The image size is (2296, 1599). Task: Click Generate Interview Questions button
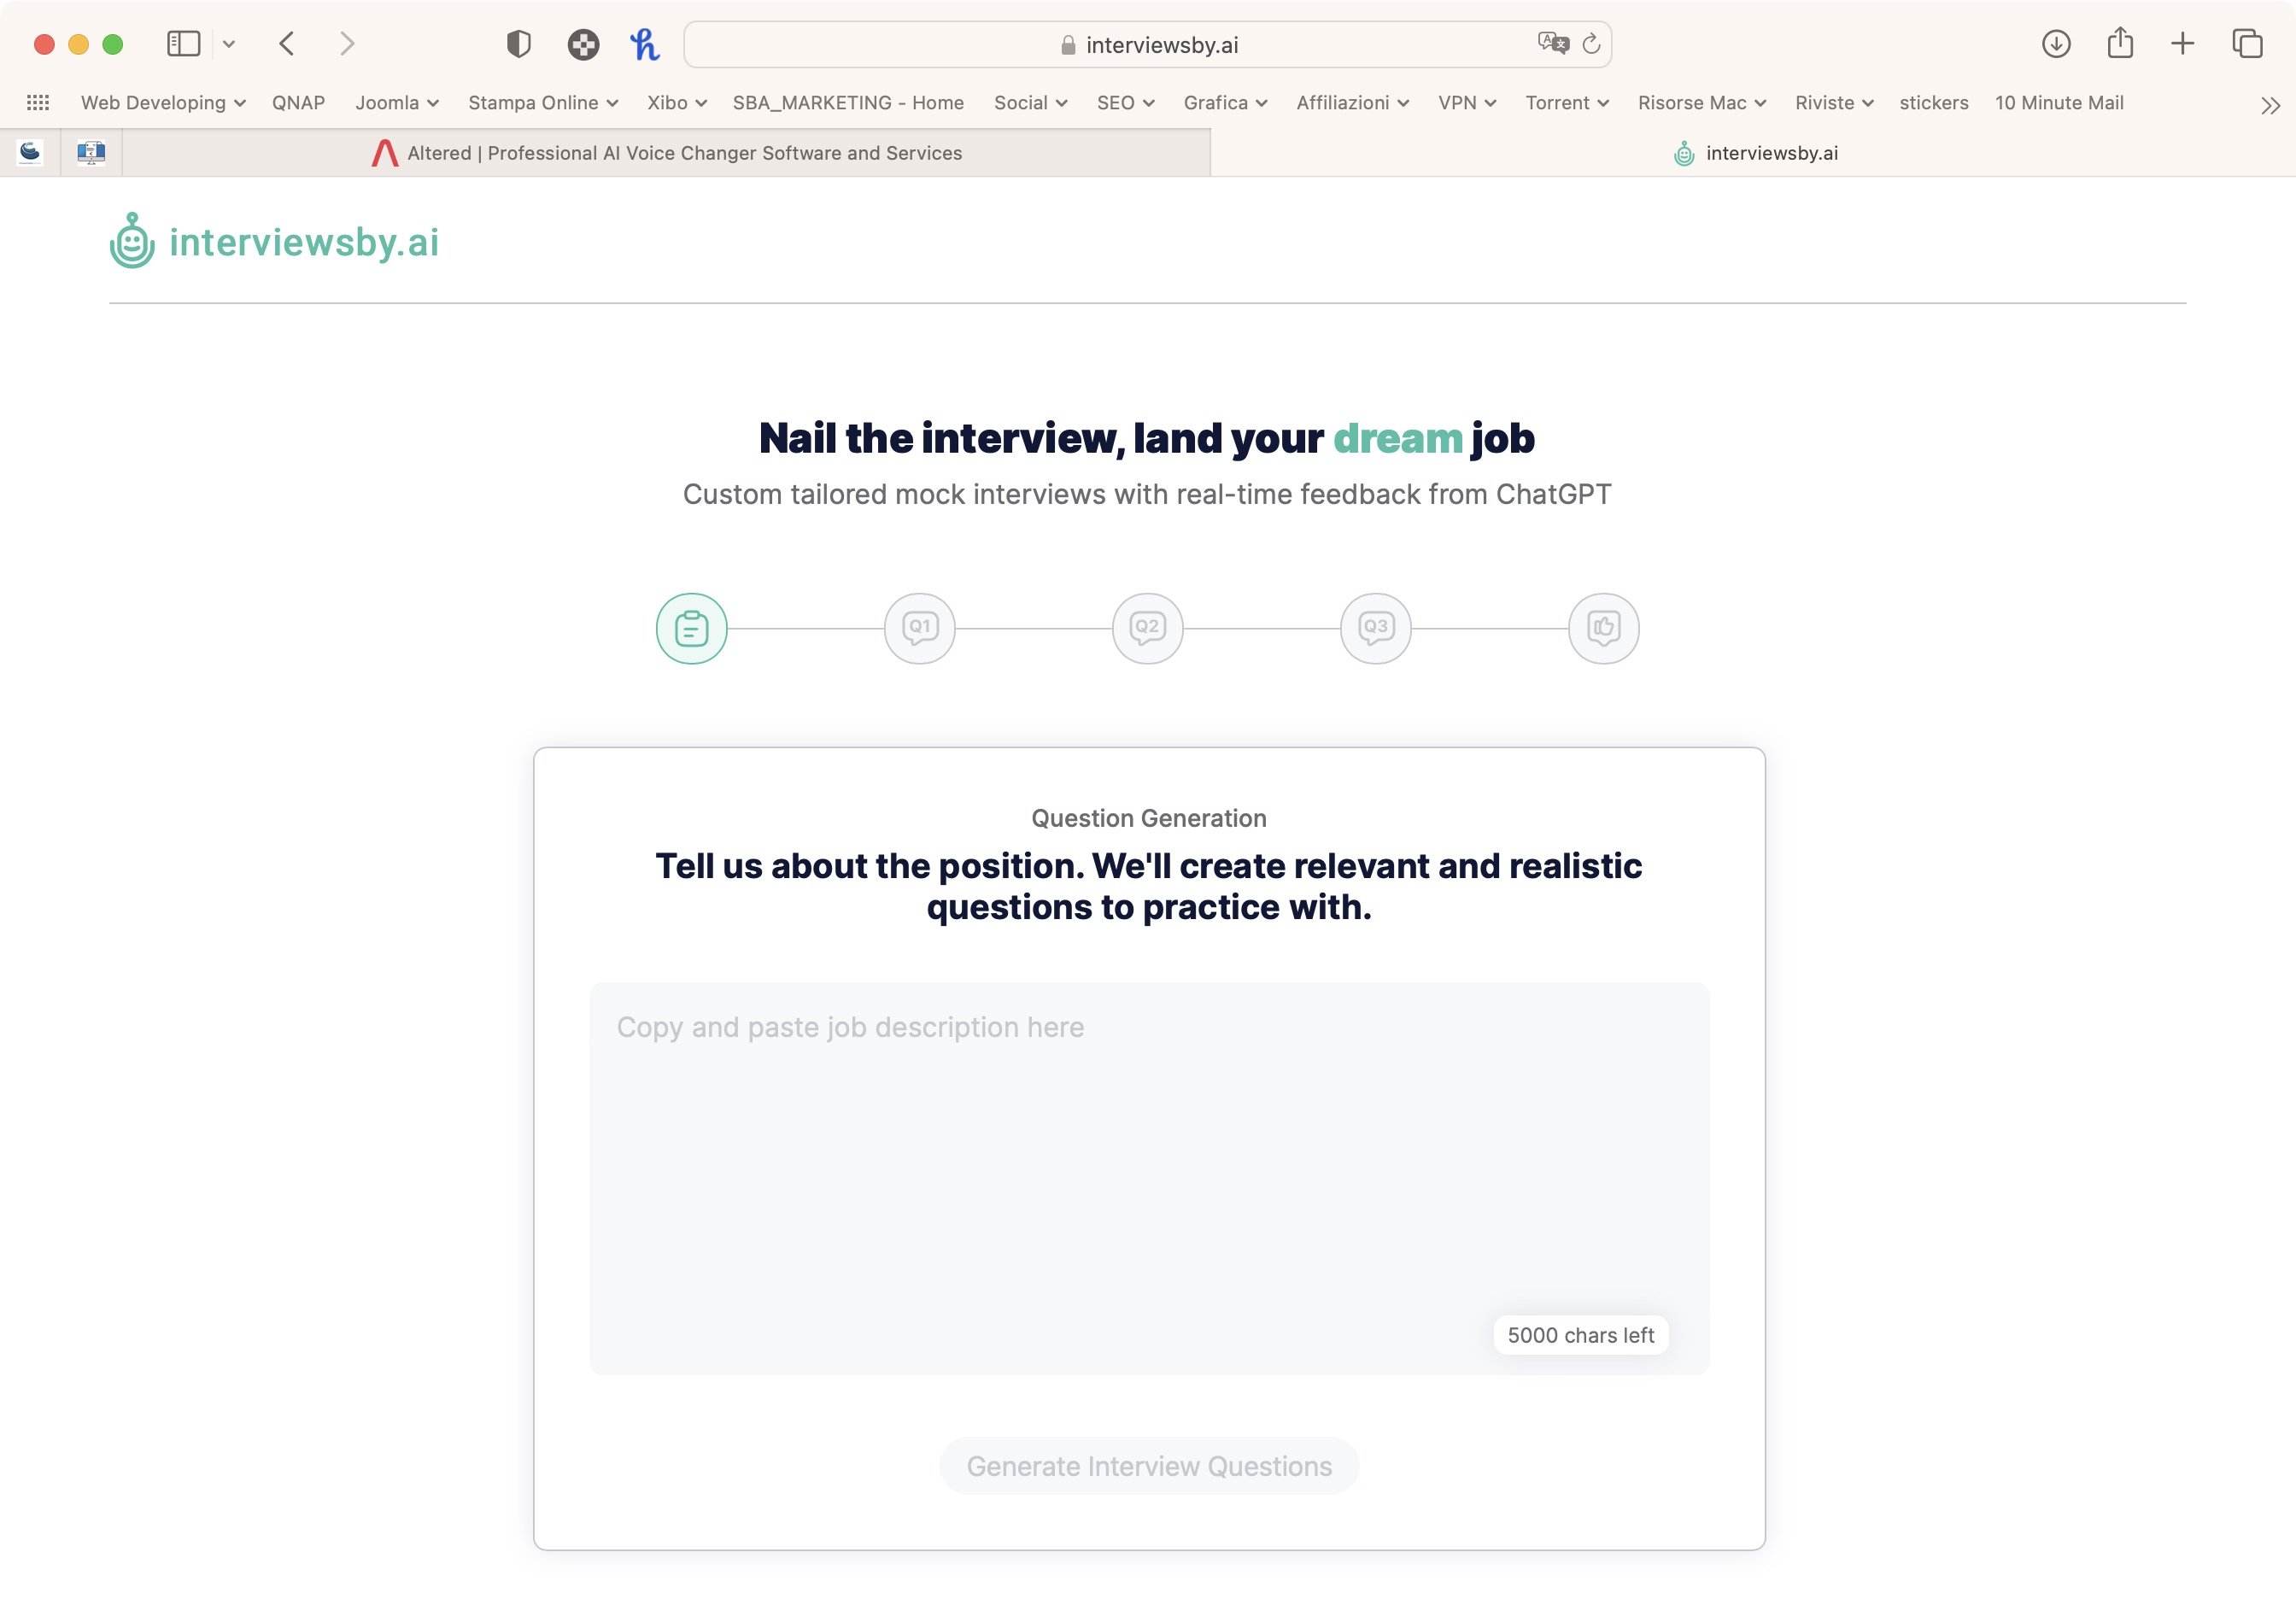point(1148,1465)
